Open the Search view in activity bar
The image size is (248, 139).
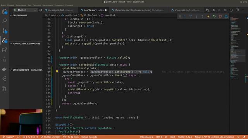tap(4, 21)
